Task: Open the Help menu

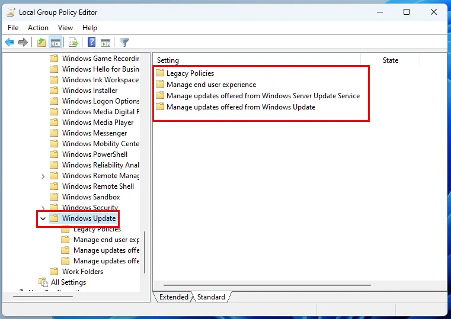Action: 89,28
